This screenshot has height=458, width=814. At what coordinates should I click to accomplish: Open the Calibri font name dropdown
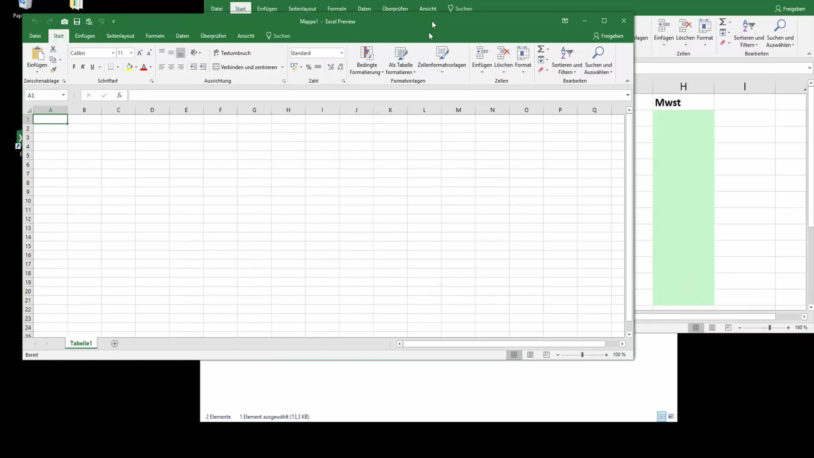tap(113, 53)
